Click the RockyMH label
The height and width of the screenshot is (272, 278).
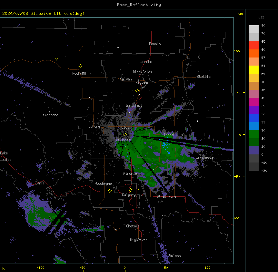[x=79, y=73]
